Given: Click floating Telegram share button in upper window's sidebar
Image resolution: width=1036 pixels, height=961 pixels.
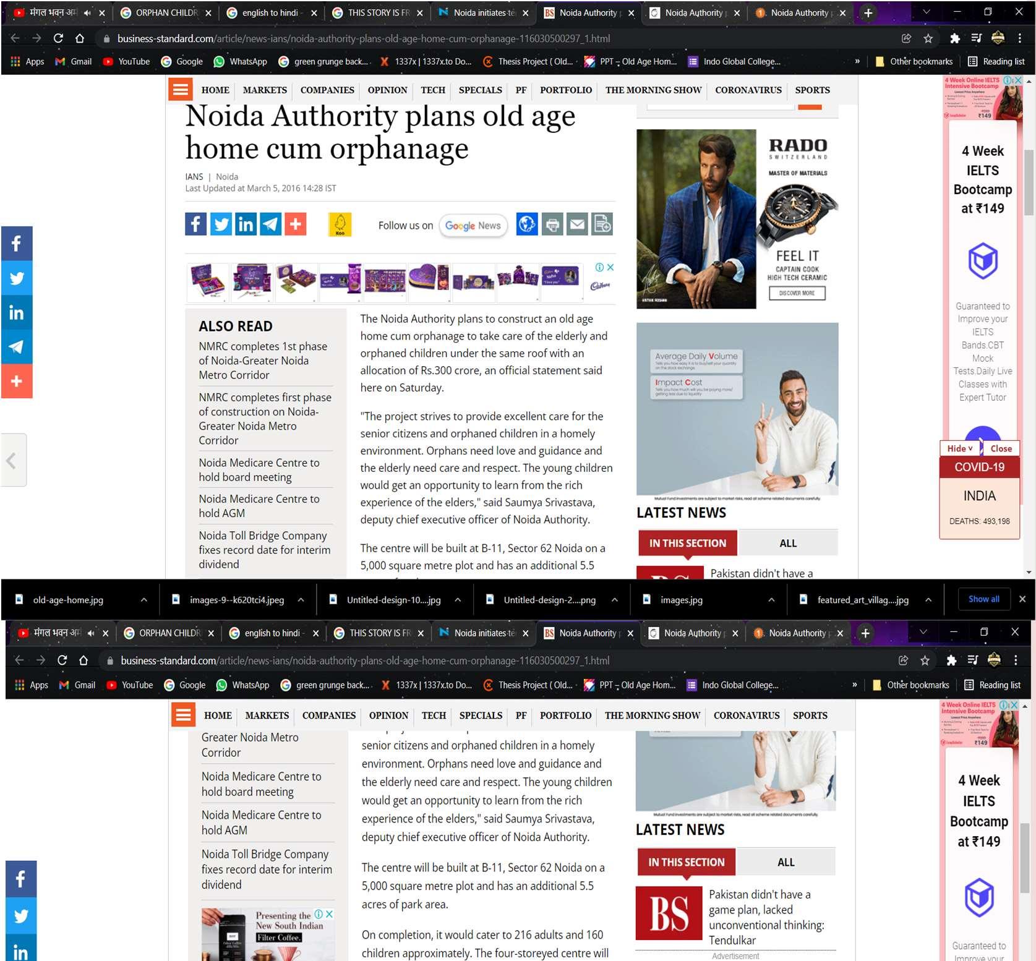Looking at the screenshot, I should pos(17,347).
